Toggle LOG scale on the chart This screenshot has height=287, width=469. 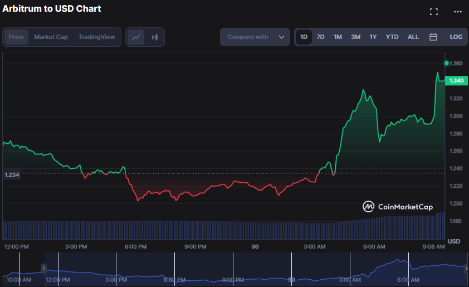point(456,37)
